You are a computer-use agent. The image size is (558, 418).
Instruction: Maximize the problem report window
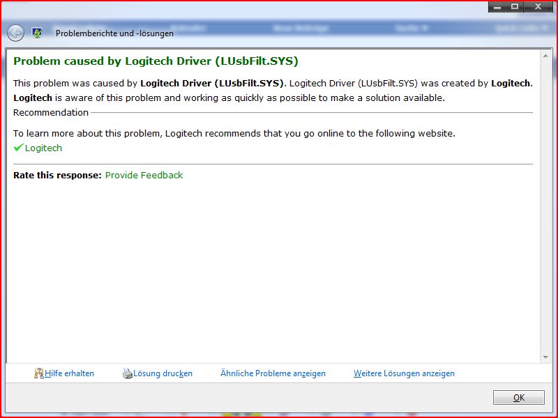[515, 6]
